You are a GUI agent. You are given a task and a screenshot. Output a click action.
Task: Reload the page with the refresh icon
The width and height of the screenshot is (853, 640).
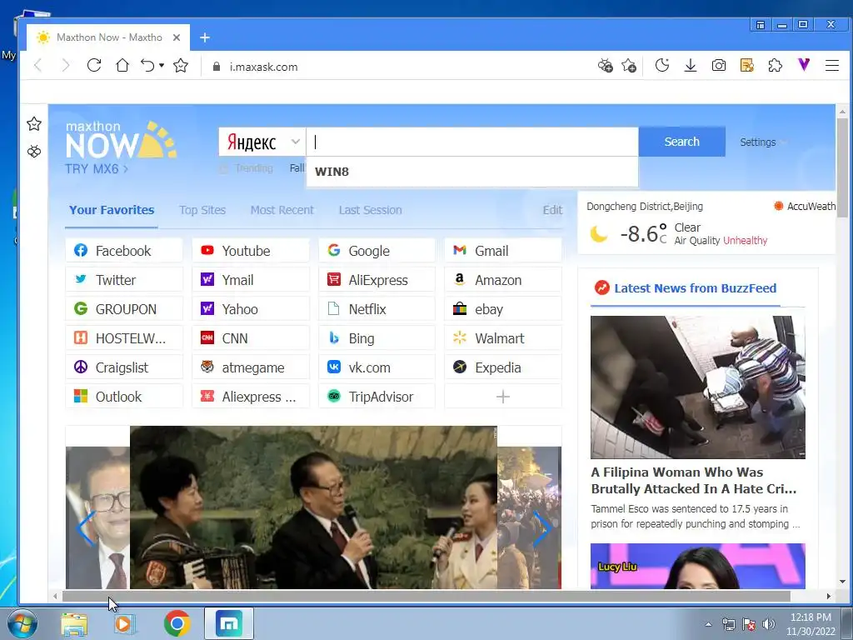[94, 66]
